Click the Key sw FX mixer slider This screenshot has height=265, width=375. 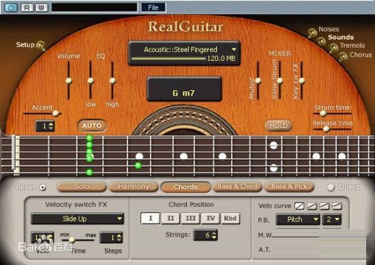coord(301,81)
